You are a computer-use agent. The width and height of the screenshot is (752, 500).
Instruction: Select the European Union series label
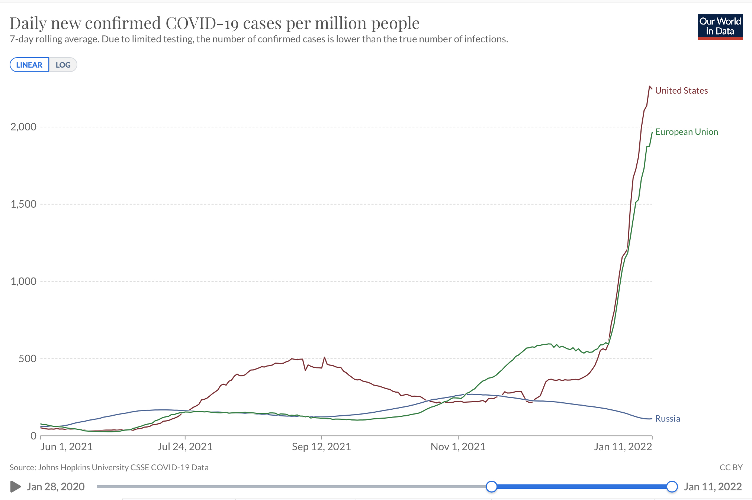686,132
